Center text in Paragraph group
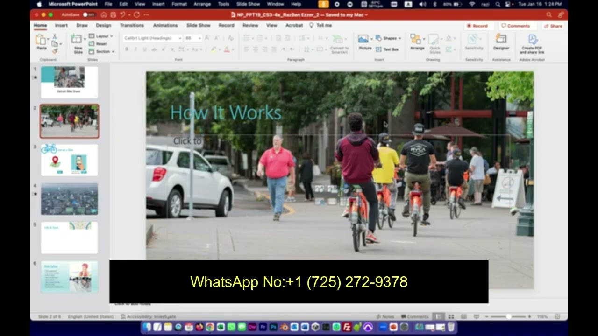 tap(255, 49)
